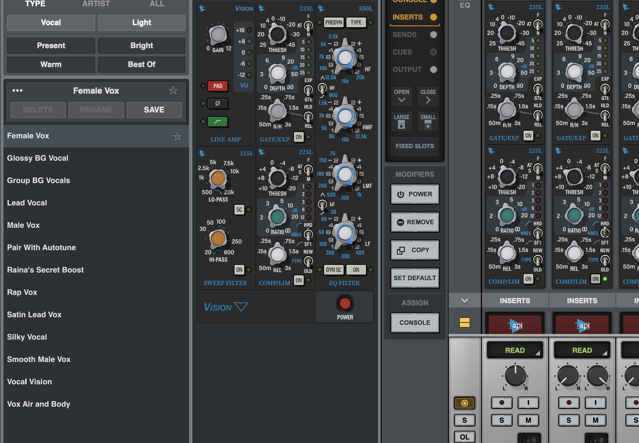The width and height of the screenshot is (639, 443).
Task: Open first channel READ automation dropdown
Action: tap(515, 350)
